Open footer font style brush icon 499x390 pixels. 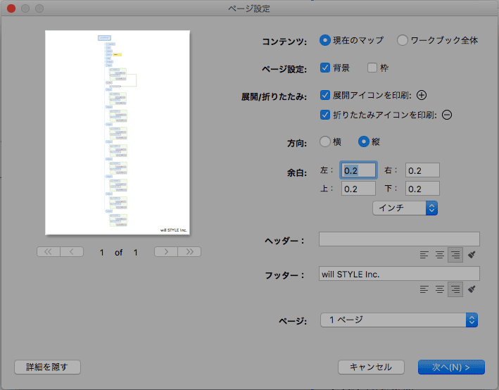472,289
